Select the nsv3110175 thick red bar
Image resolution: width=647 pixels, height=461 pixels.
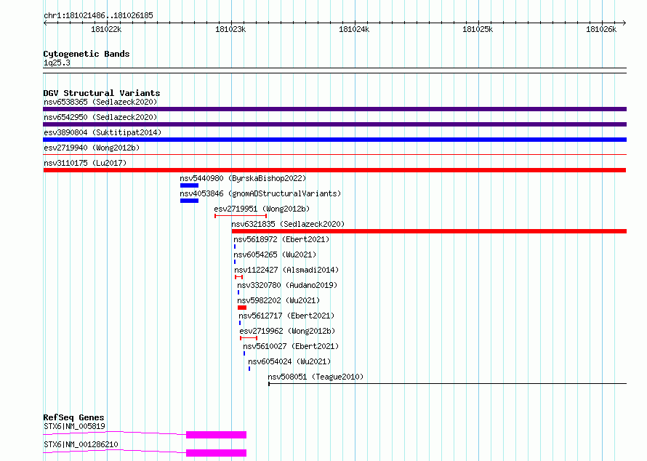[334, 170]
